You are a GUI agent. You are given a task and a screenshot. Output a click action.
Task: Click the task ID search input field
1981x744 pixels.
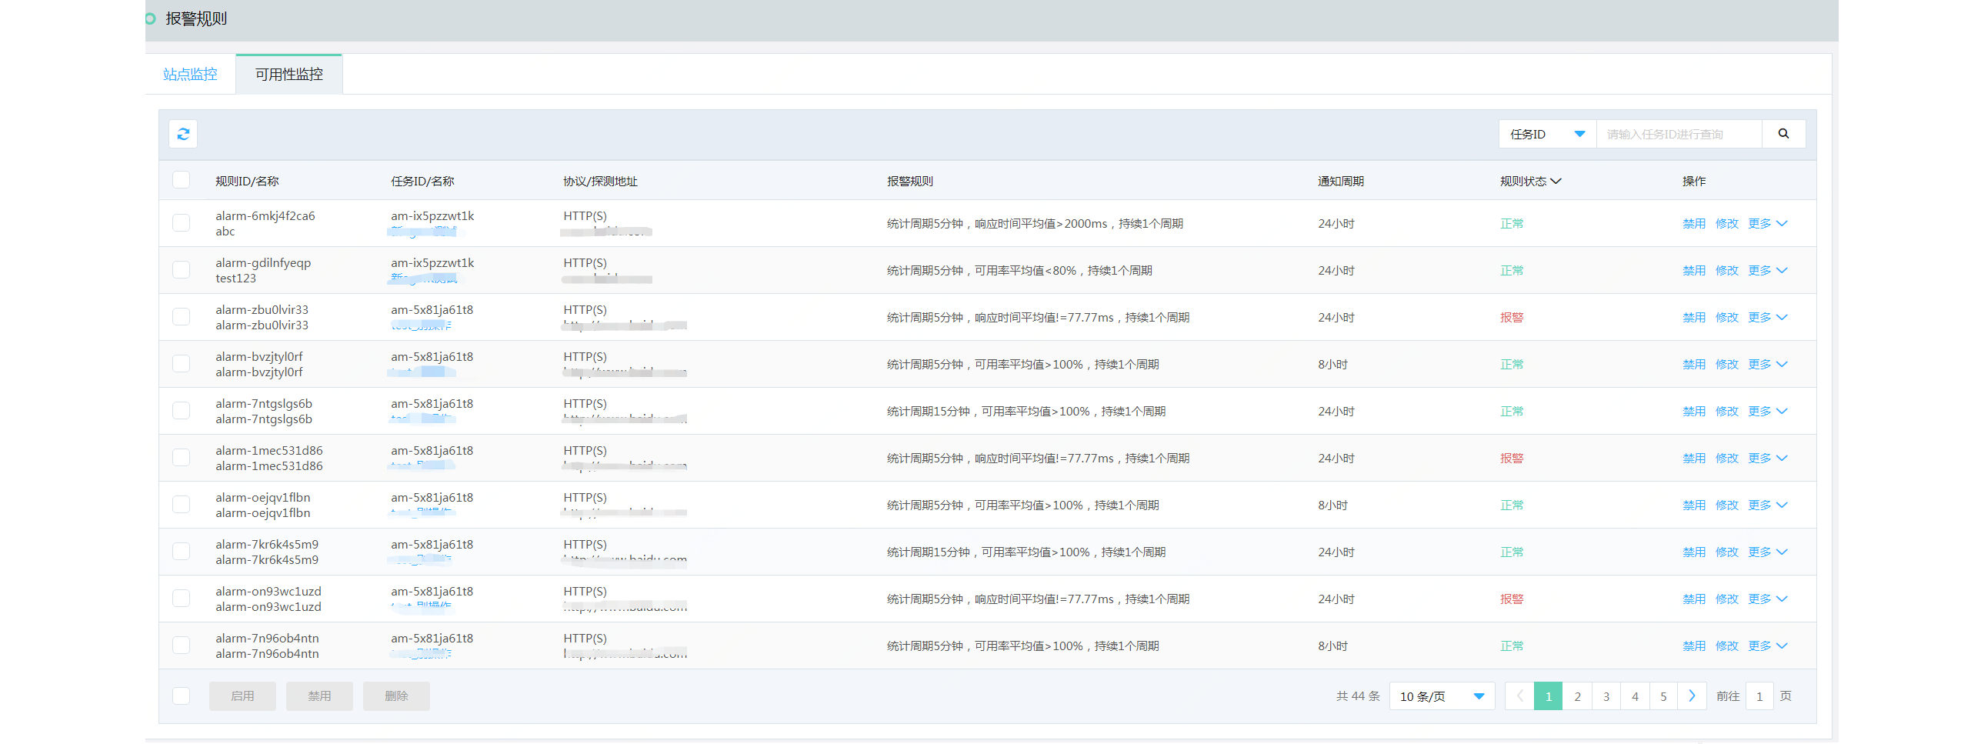[1677, 133]
